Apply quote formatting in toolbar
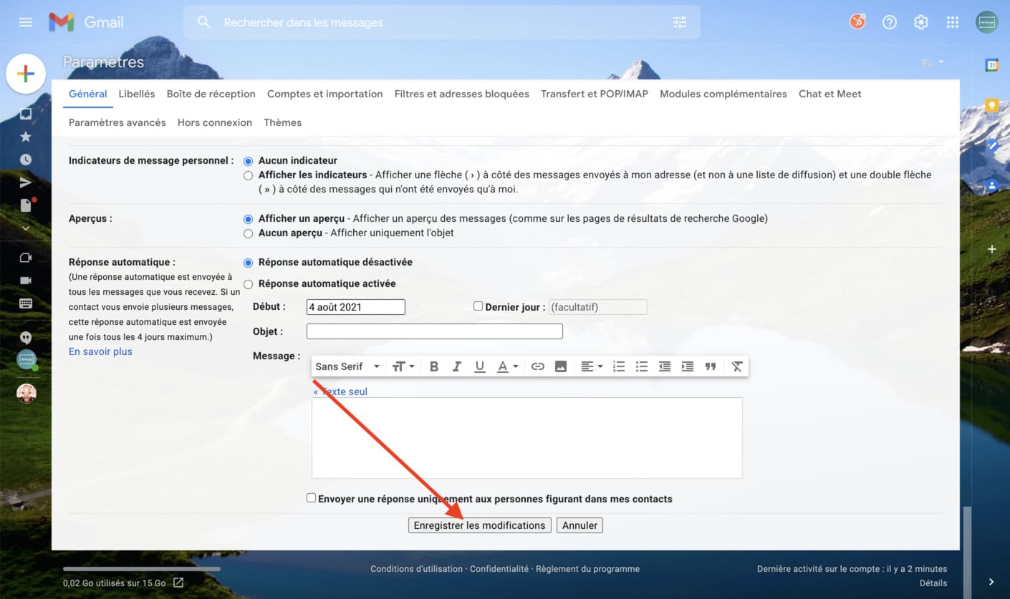Image resolution: width=1010 pixels, height=599 pixels. pos(711,366)
